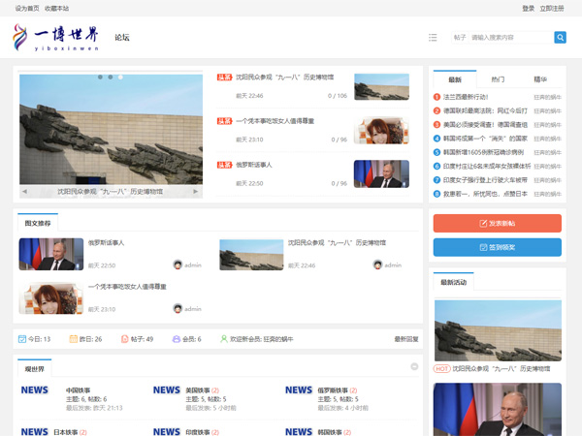
Task: Click NEWS icon for 美国轶事 forum
Action: click(x=167, y=390)
